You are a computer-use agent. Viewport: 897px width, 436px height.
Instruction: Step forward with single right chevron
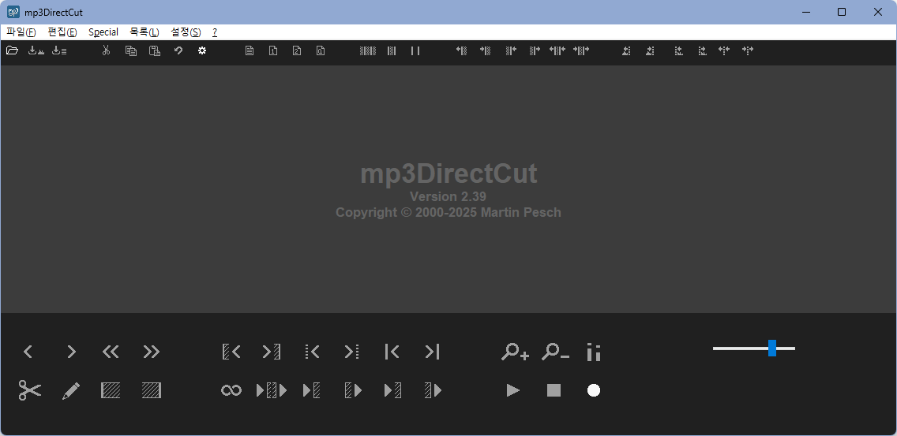pos(71,352)
